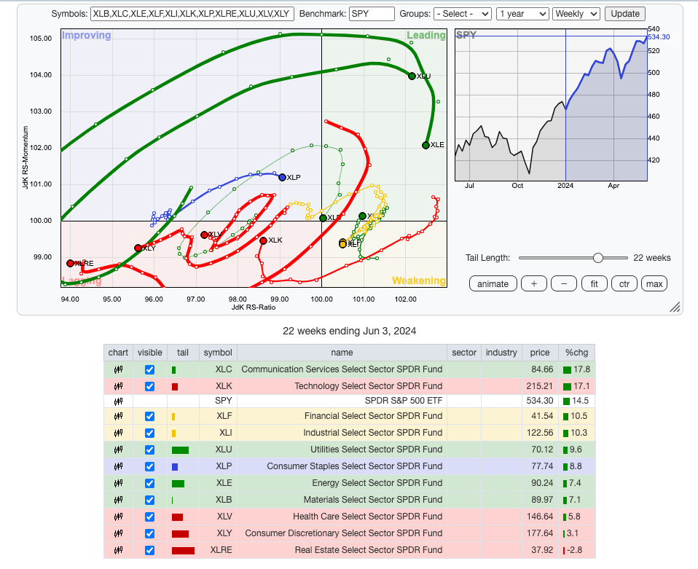This screenshot has width=698, height=569.
Task: Uncheck visibility for XLK
Action: (149, 386)
